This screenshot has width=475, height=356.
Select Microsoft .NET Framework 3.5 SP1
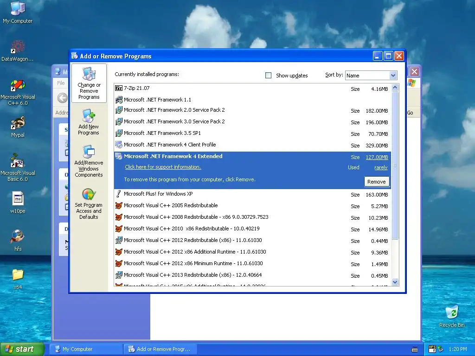[252, 133]
